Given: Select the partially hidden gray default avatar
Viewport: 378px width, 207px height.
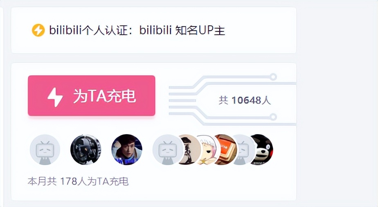Looking at the screenshot, I should 242,150.
